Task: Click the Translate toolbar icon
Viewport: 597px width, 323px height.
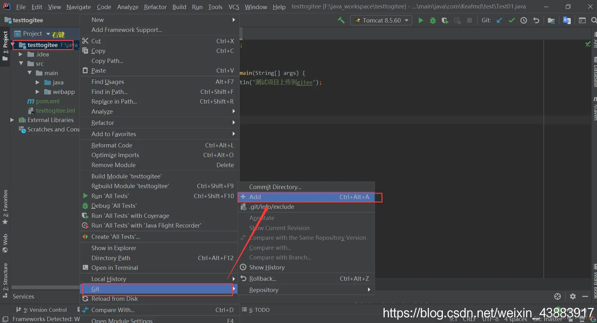Action: pyautogui.click(x=567, y=20)
